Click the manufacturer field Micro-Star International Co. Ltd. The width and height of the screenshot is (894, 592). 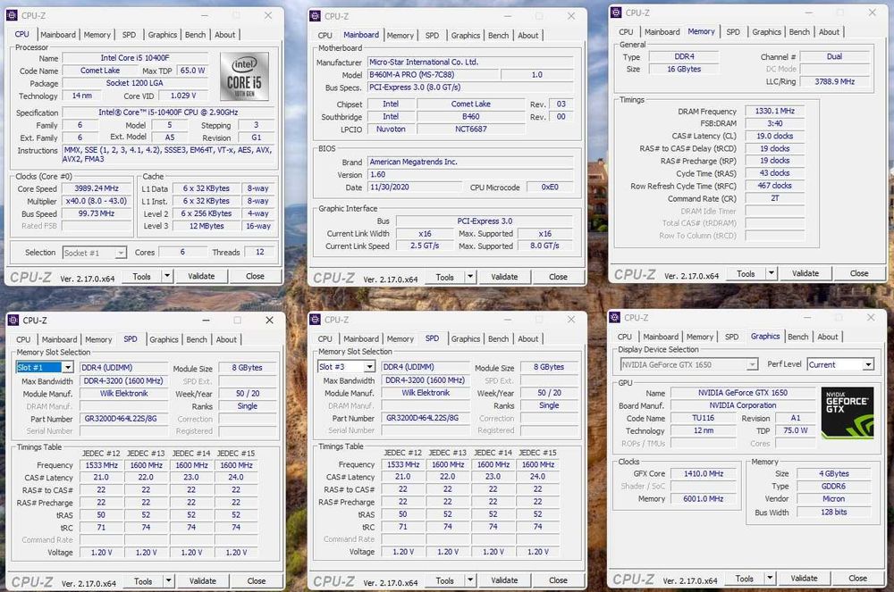click(470, 62)
